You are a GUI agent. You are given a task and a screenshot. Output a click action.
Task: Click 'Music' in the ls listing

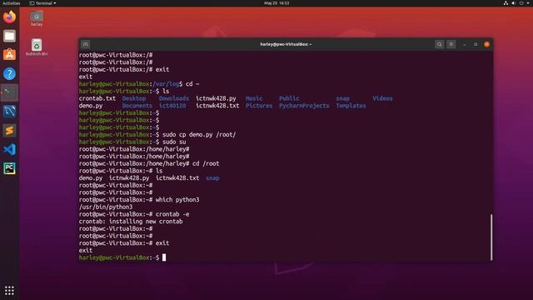click(254, 98)
